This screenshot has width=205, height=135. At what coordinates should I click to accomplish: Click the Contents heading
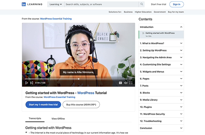[x=146, y=19]
